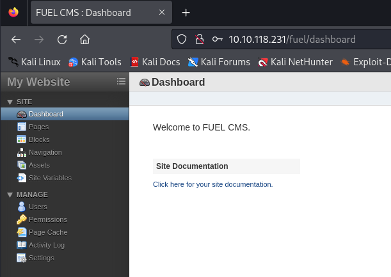Open the Kali Linux bookmark

pyautogui.click(x=34, y=62)
